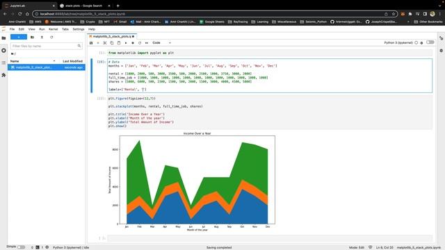Click the Filter files by name field
The height and width of the screenshot is (250, 445).
47,46
